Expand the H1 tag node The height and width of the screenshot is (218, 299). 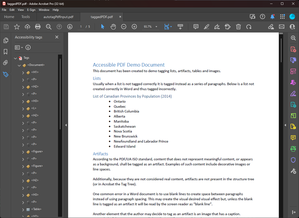(23, 73)
